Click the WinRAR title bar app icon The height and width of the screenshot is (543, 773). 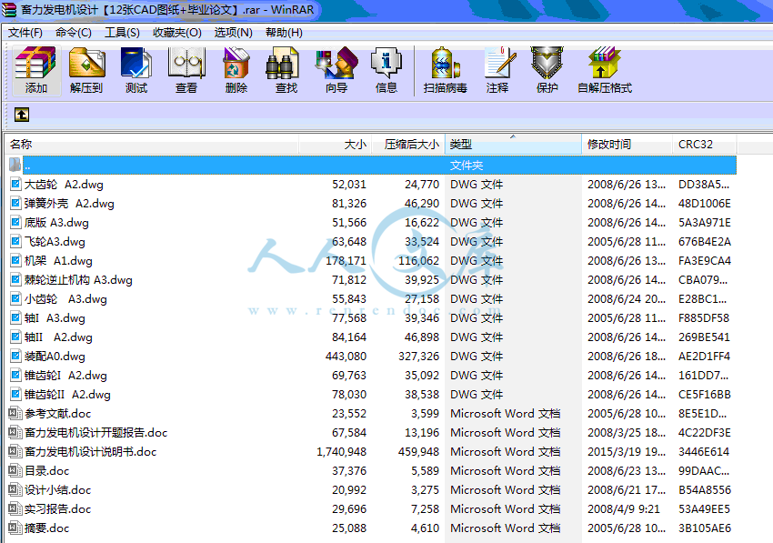(x=9, y=10)
